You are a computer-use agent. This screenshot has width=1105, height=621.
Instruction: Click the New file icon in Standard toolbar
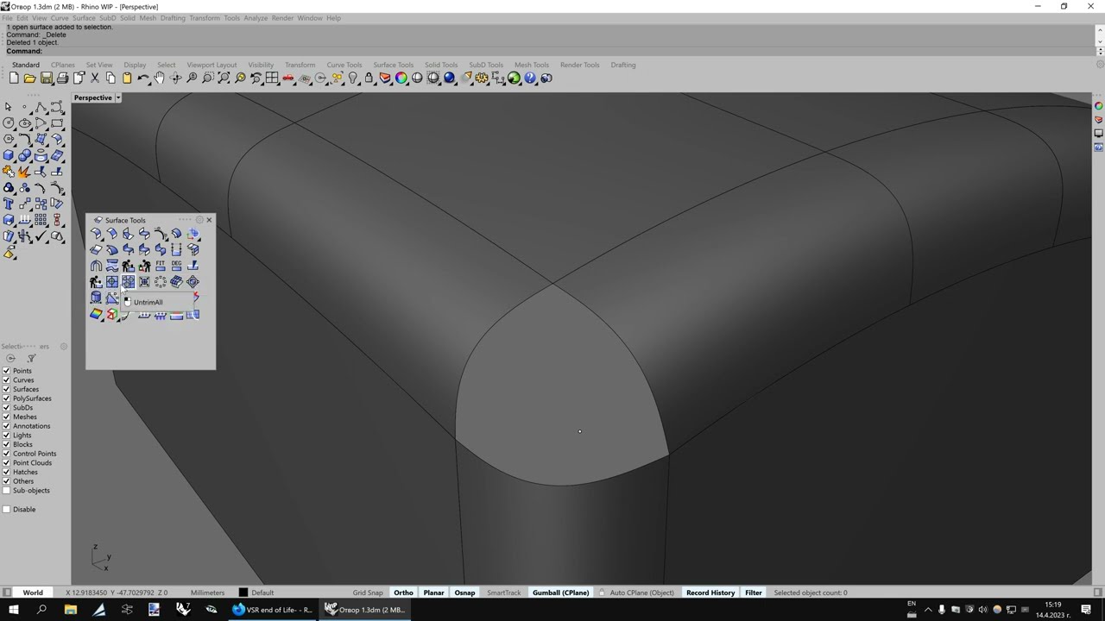[14, 78]
